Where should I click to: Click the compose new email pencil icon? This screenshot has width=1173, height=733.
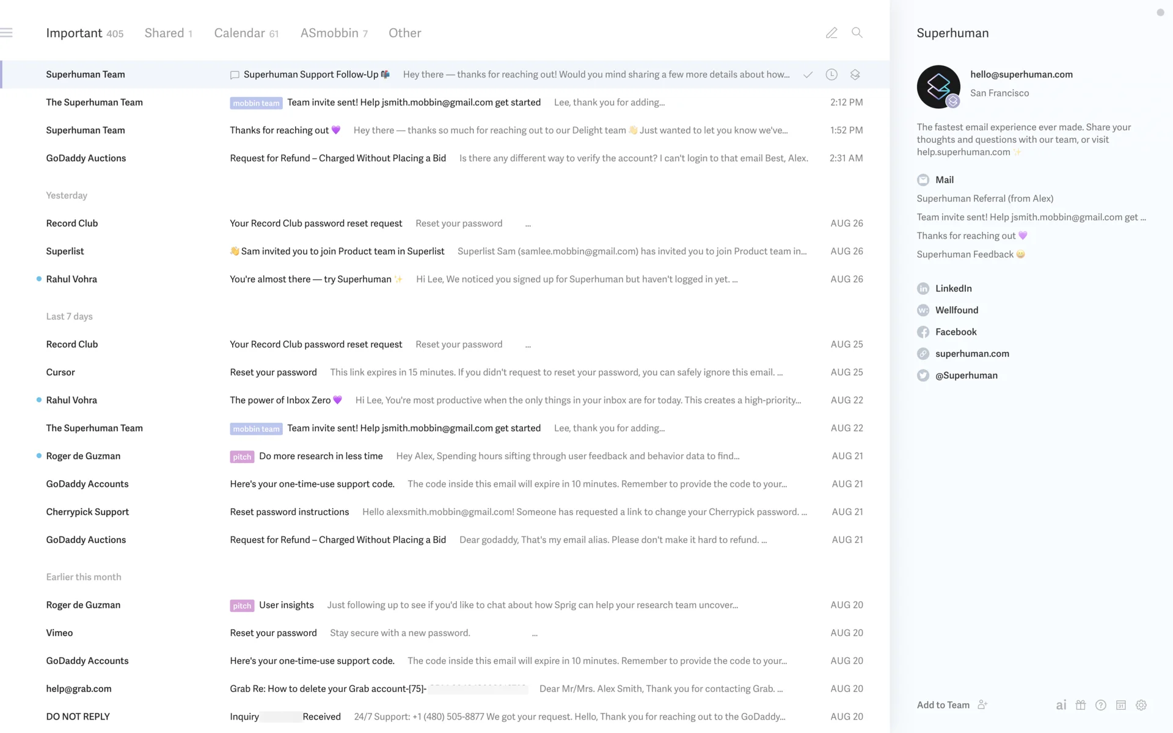[831, 33]
